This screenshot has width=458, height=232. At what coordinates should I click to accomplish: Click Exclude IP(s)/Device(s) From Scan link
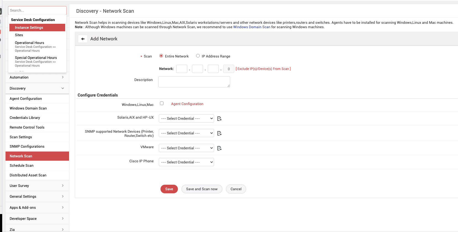[x=263, y=69]
